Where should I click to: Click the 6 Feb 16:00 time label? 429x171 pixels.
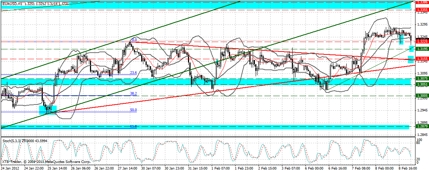(338, 168)
